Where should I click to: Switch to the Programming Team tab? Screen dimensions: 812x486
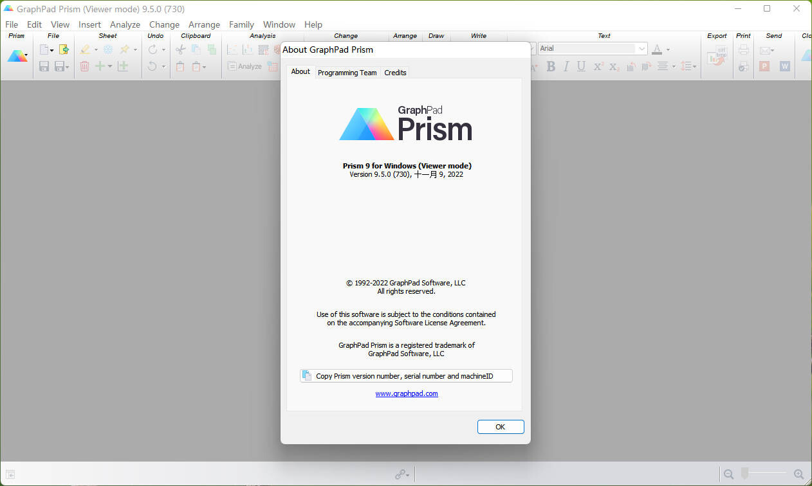point(347,73)
